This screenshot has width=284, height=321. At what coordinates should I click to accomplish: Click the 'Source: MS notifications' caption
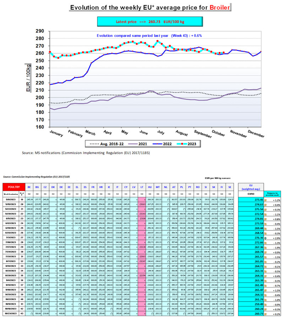tap(86, 153)
